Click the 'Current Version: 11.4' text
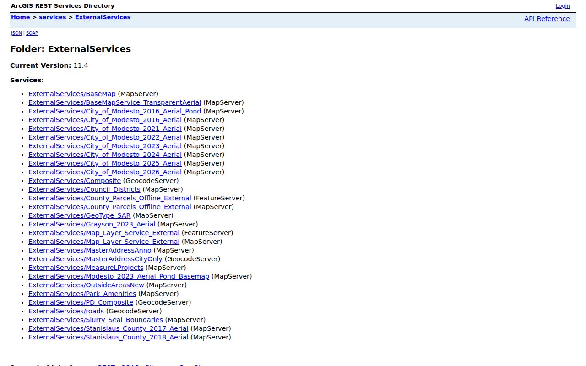 tap(49, 65)
